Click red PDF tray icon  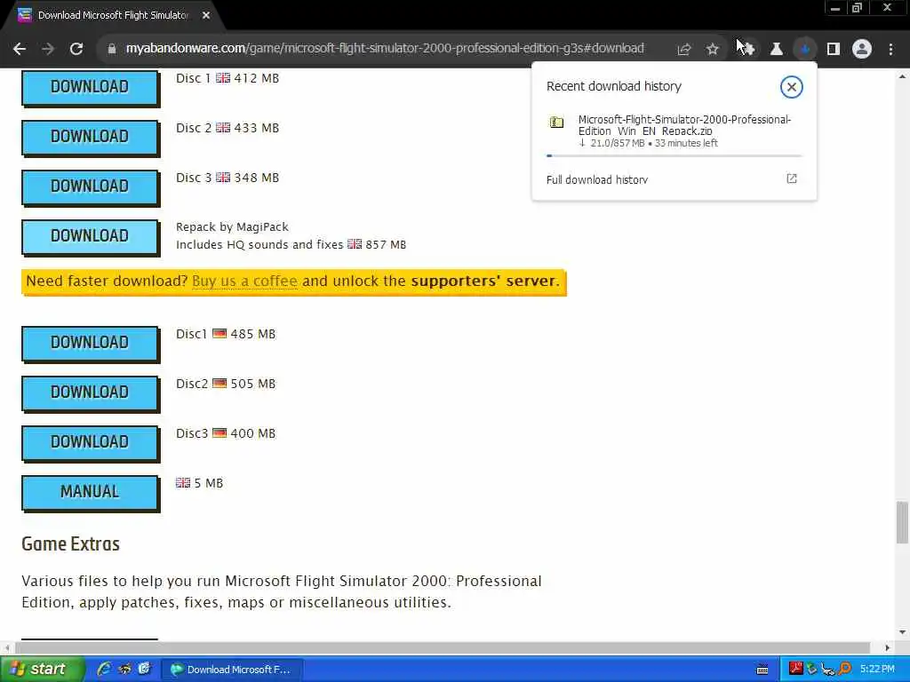click(x=795, y=669)
